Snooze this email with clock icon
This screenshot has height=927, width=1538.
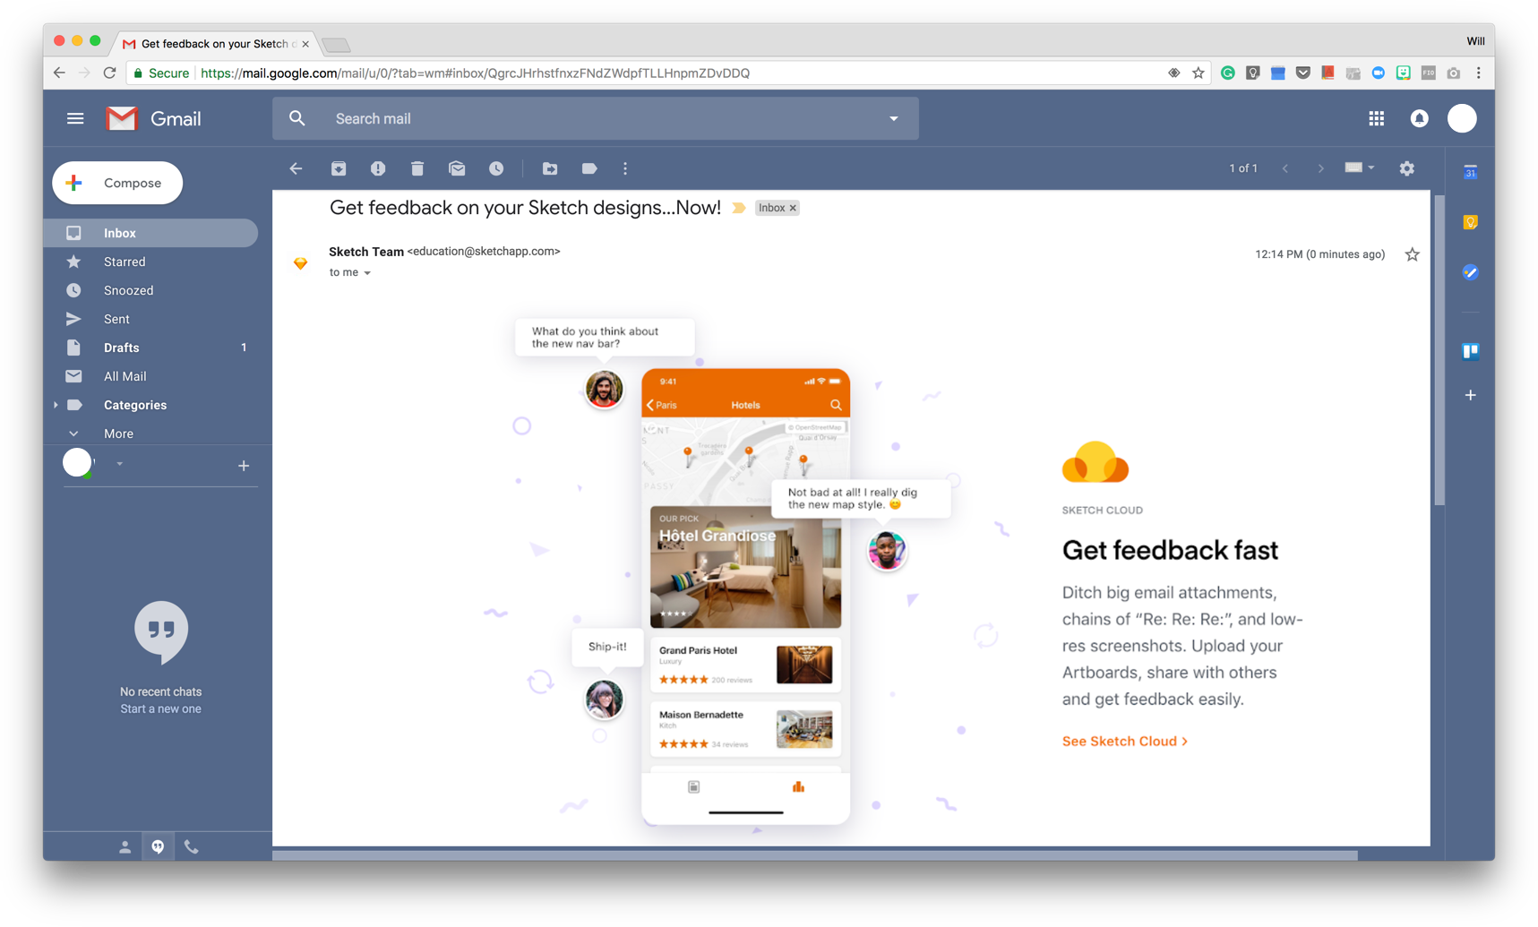[496, 168]
